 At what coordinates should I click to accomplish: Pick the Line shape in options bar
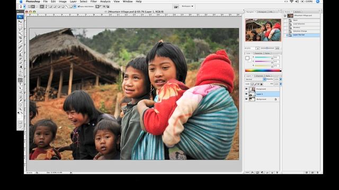67,7
